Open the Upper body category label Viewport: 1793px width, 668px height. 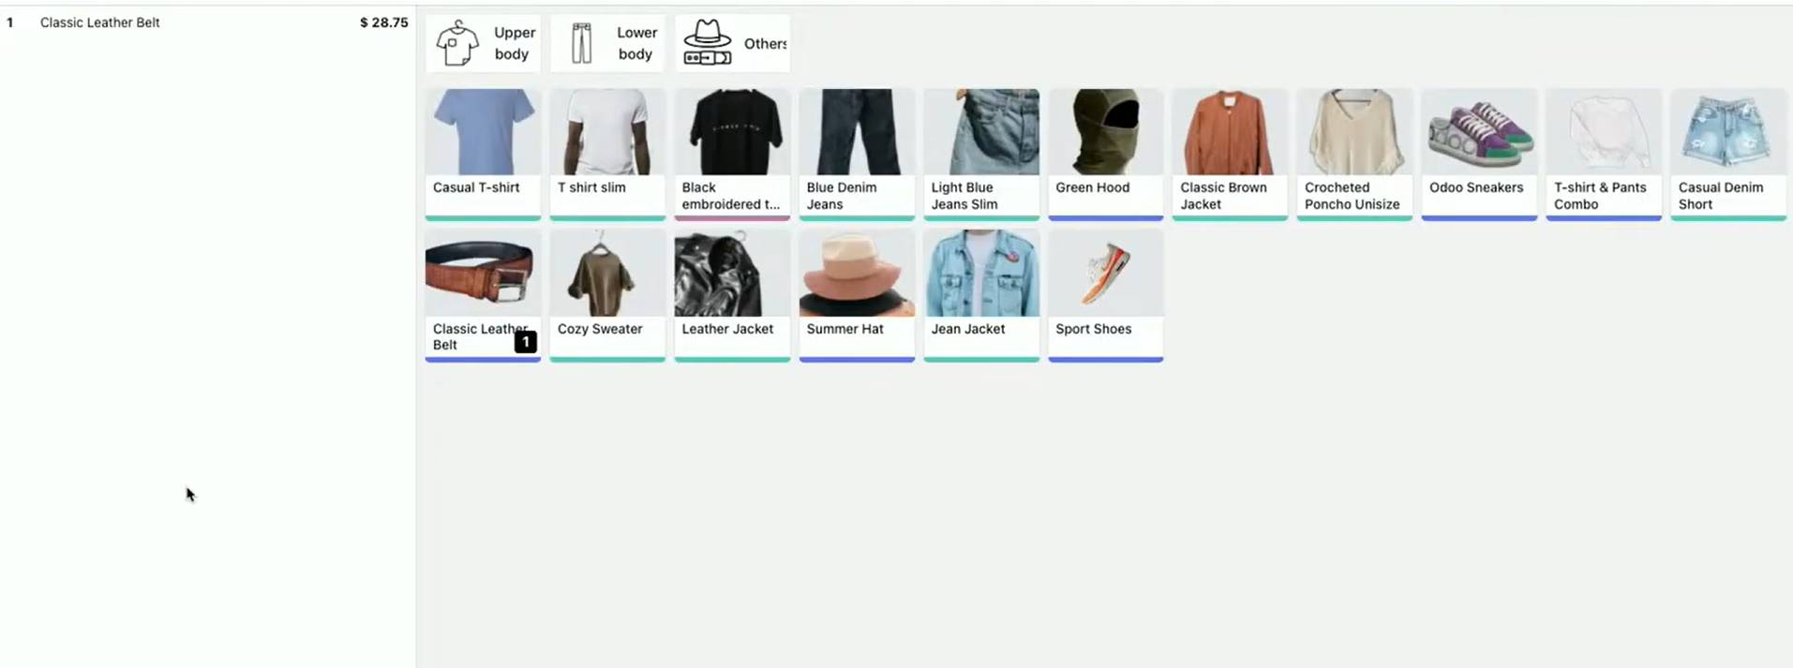514,43
